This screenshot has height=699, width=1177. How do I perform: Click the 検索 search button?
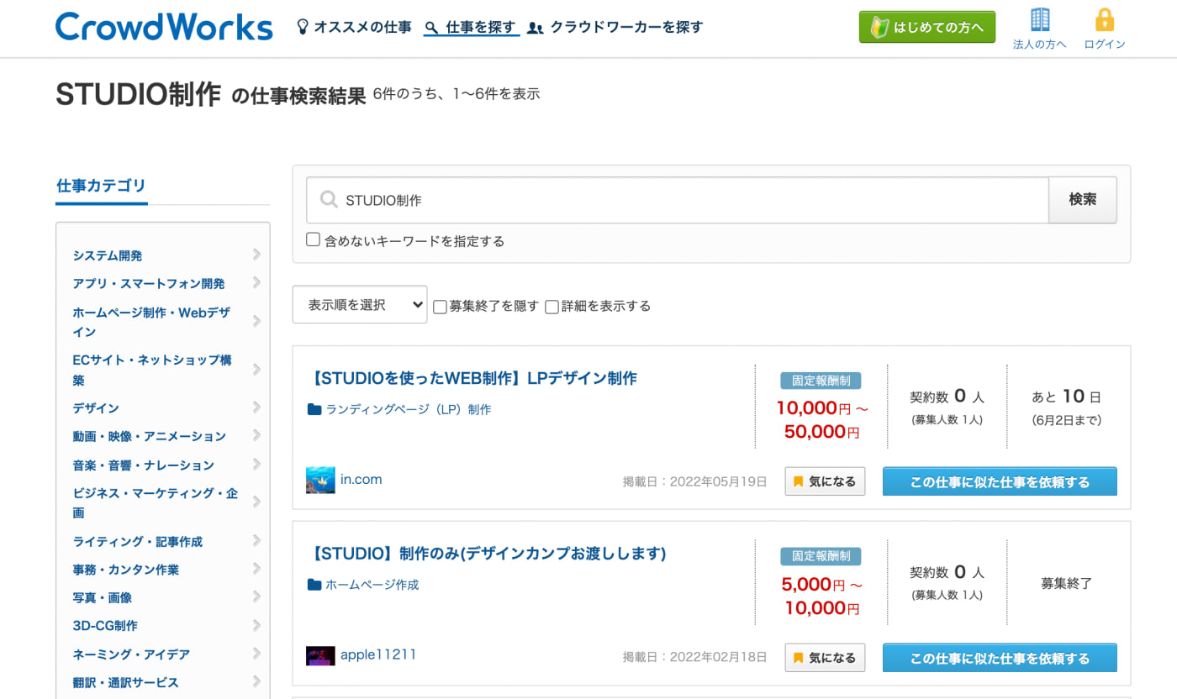click(1082, 200)
